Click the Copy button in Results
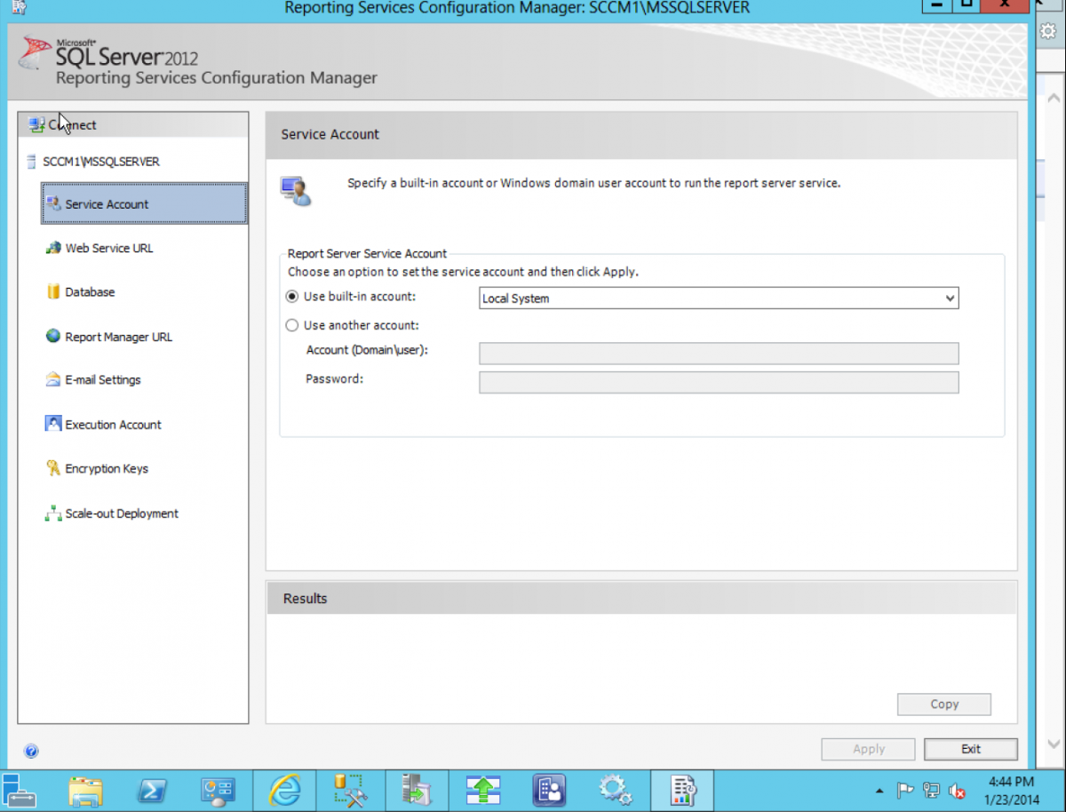Viewport: 1066px width, 812px height. point(943,705)
